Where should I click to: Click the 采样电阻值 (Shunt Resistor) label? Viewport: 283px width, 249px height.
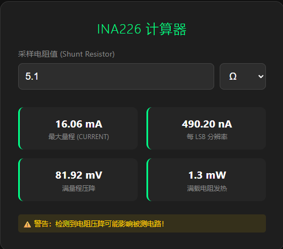[x=66, y=54]
